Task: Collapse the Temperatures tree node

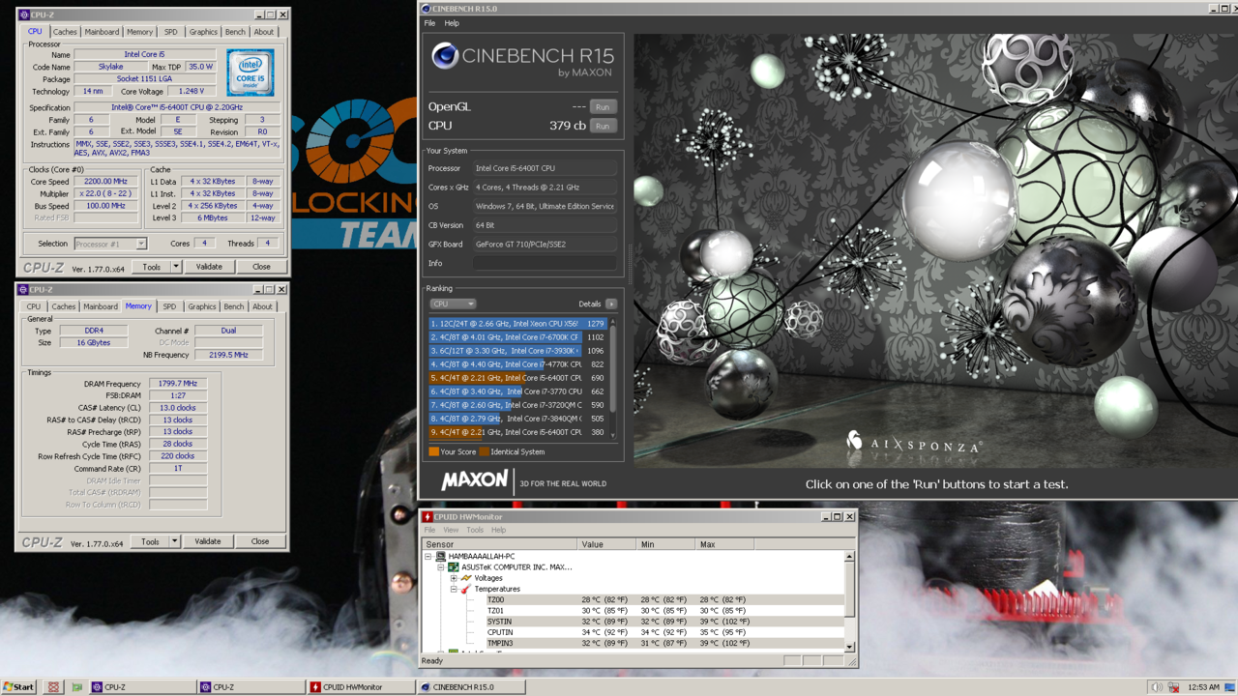Action: [454, 589]
